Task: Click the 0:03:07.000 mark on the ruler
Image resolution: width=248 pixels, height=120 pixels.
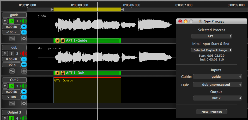Action: [184, 5]
